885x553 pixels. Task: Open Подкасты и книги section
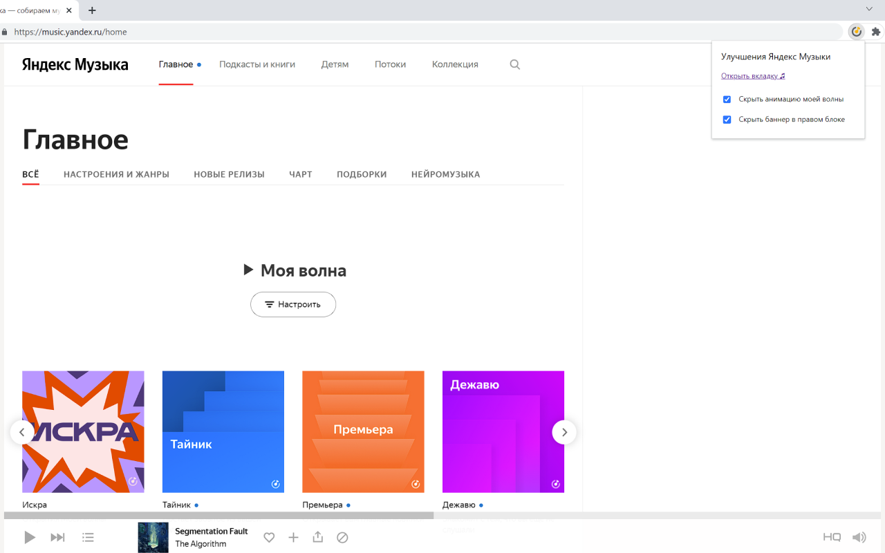point(257,64)
